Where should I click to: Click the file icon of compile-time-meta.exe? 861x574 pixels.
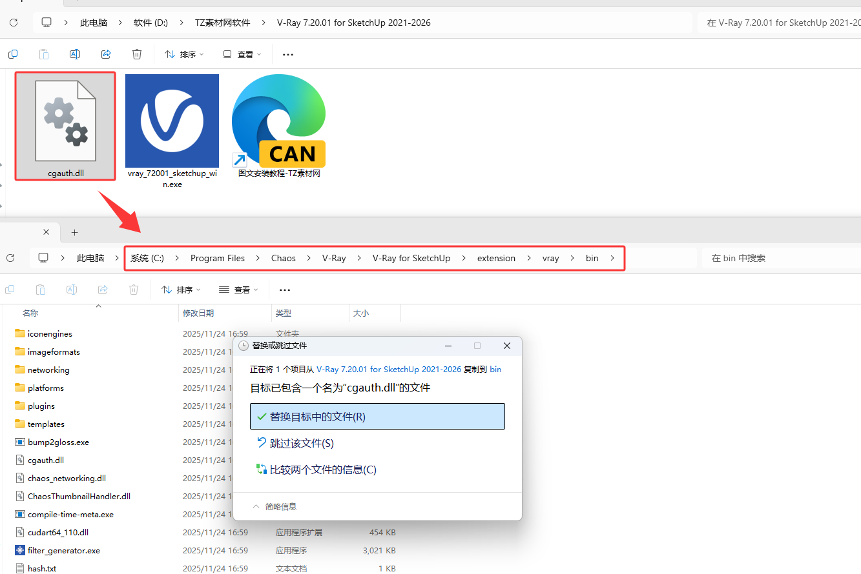click(x=19, y=514)
